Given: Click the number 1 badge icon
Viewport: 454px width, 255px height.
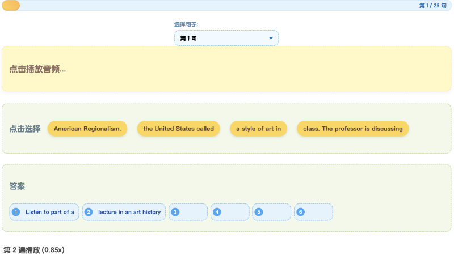Looking at the screenshot, I should (x=16, y=212).
